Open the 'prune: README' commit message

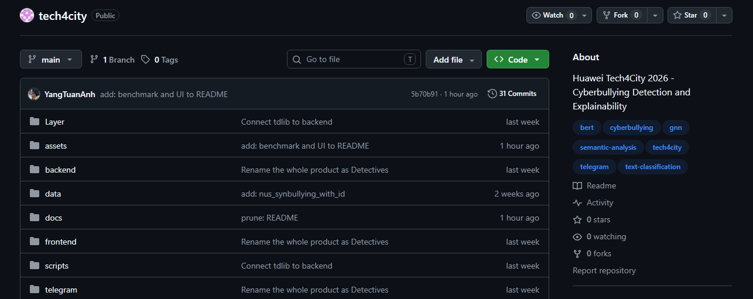[269, 218]
